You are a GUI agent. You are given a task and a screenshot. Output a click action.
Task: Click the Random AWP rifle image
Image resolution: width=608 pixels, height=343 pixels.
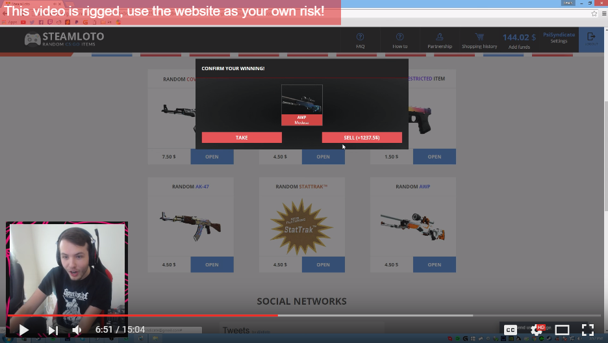point(413,226)
